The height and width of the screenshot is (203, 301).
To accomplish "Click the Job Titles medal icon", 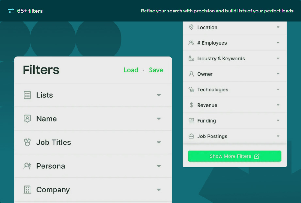I will [x=27, y=142].
